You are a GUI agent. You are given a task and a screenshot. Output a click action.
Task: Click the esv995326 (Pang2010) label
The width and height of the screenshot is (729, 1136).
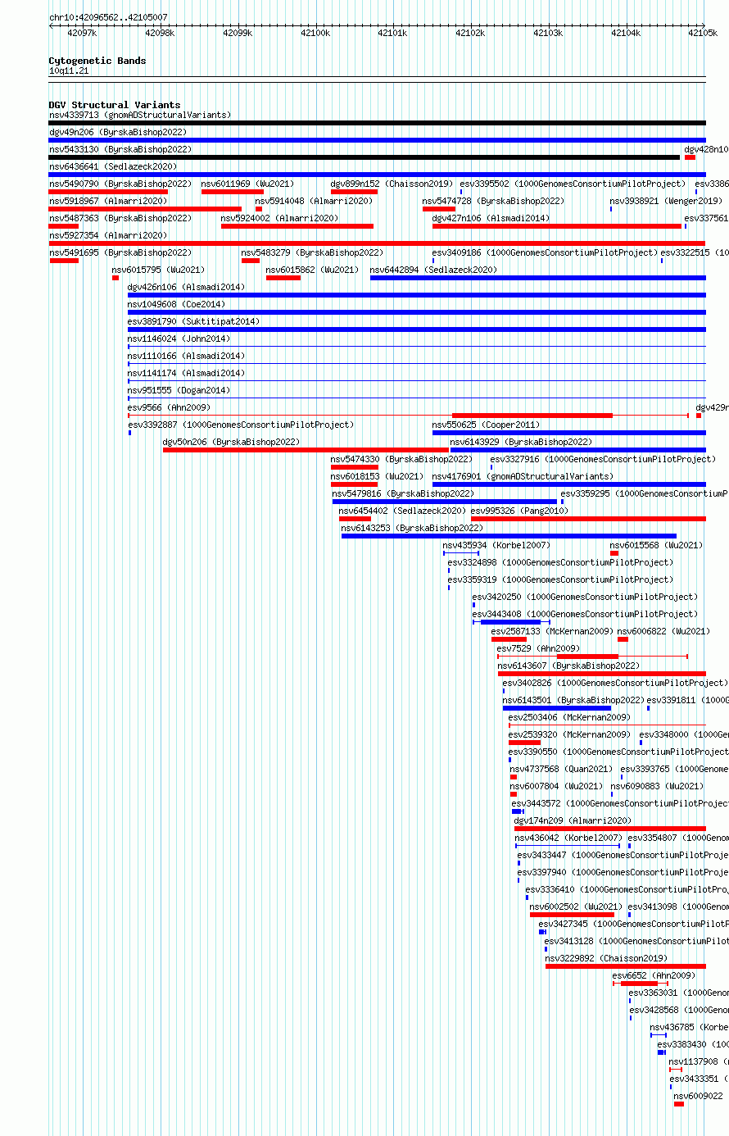[x=519, y=511]
